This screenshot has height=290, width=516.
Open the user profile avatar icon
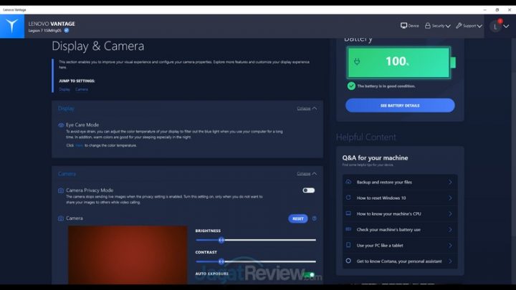(x=496, y=26)
